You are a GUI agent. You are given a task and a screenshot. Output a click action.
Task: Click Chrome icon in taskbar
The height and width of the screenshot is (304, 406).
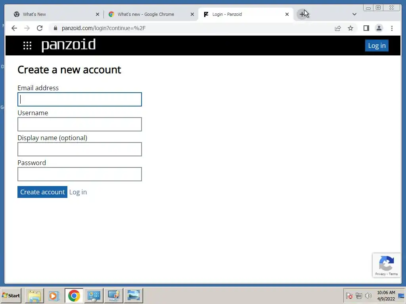[74, 295]
